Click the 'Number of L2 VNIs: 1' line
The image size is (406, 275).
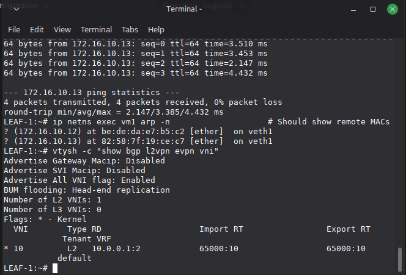coord(53,200)
